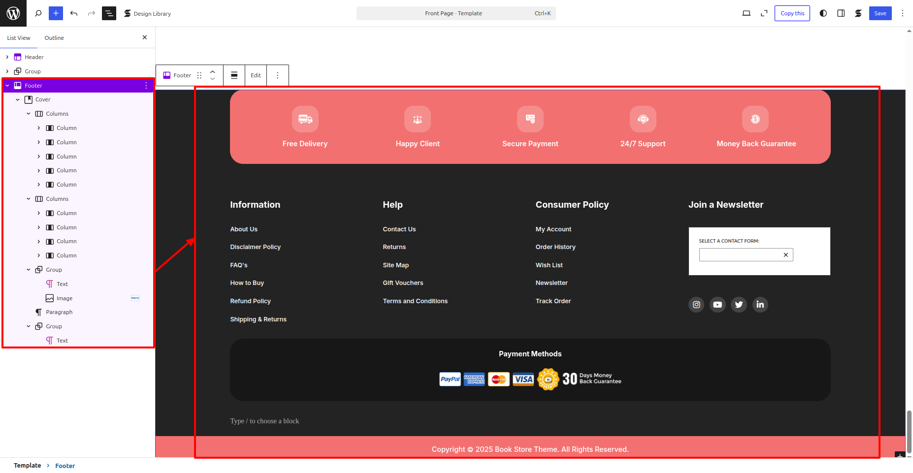The height and width of the screenshot is (473, 913).
Task: Expand the Header item in list view
Action: coord(7,57)
